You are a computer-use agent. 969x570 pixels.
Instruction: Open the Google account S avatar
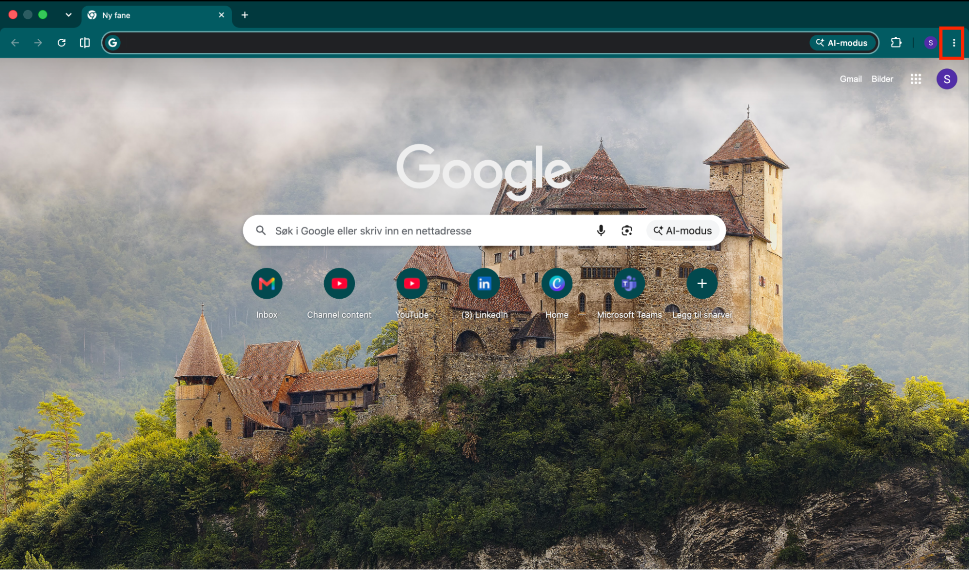coord(946,79)
